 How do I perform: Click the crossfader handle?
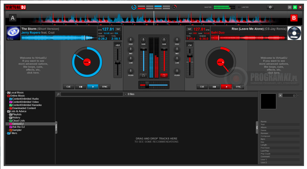coord(147,85)
